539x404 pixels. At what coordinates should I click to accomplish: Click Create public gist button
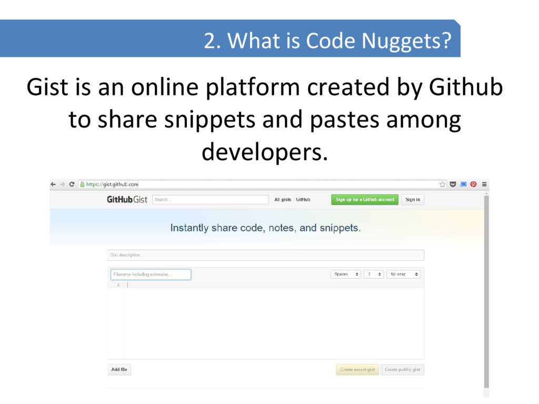(x=402, y=370)
